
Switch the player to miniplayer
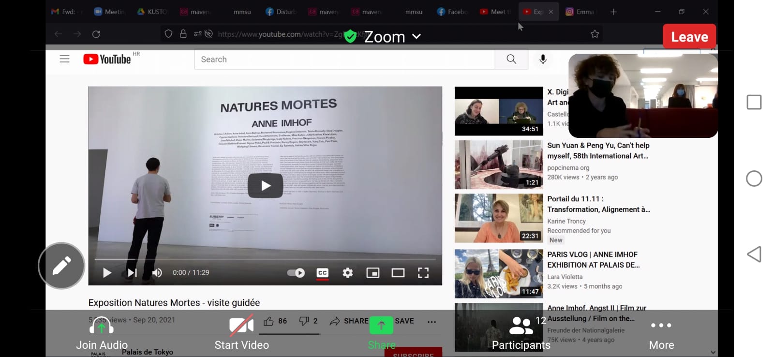[x=373, y=273]
